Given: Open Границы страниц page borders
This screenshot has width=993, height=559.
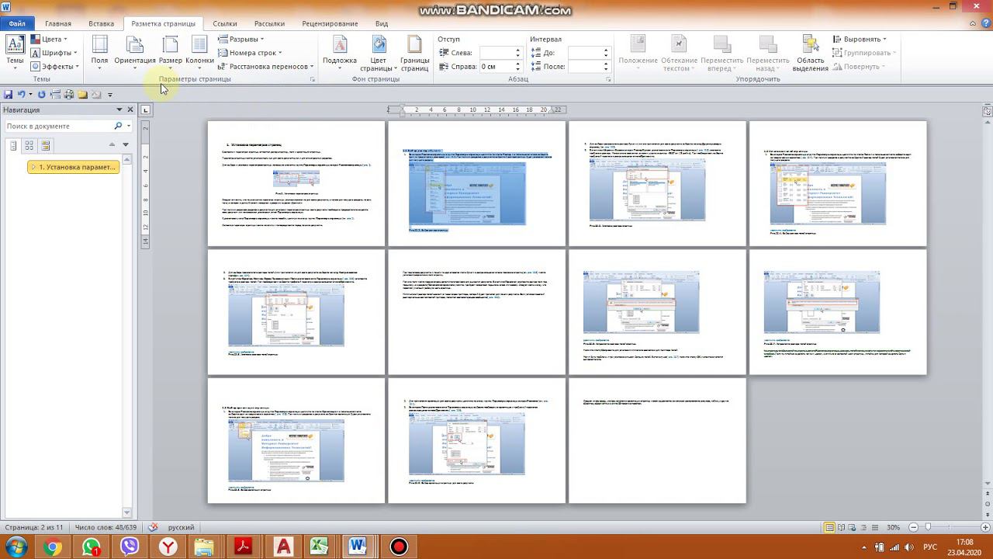Looking at the screenshot, I should 415,52.
